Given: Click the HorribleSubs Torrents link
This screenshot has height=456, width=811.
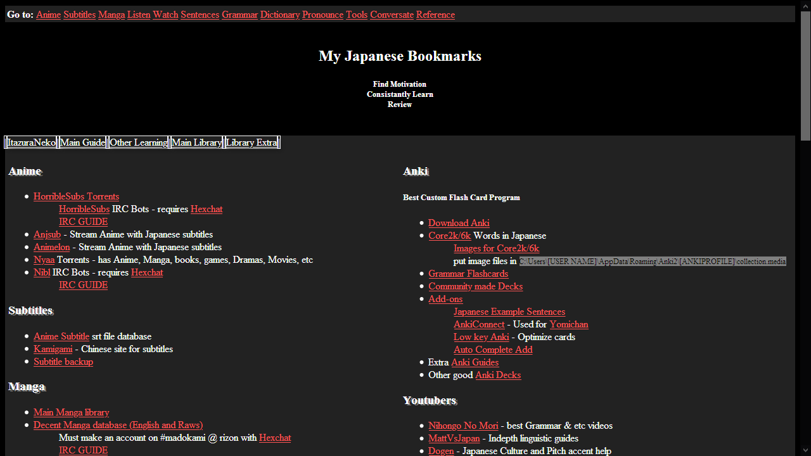Looking at the screenshot, I should [76, 196].
